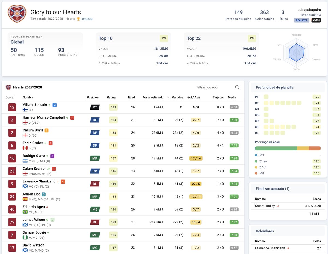Viewport: 328px width, 254px height.
Task: Click the red trend arrow beside Eduardo Ageu
Action: (47, 207)
